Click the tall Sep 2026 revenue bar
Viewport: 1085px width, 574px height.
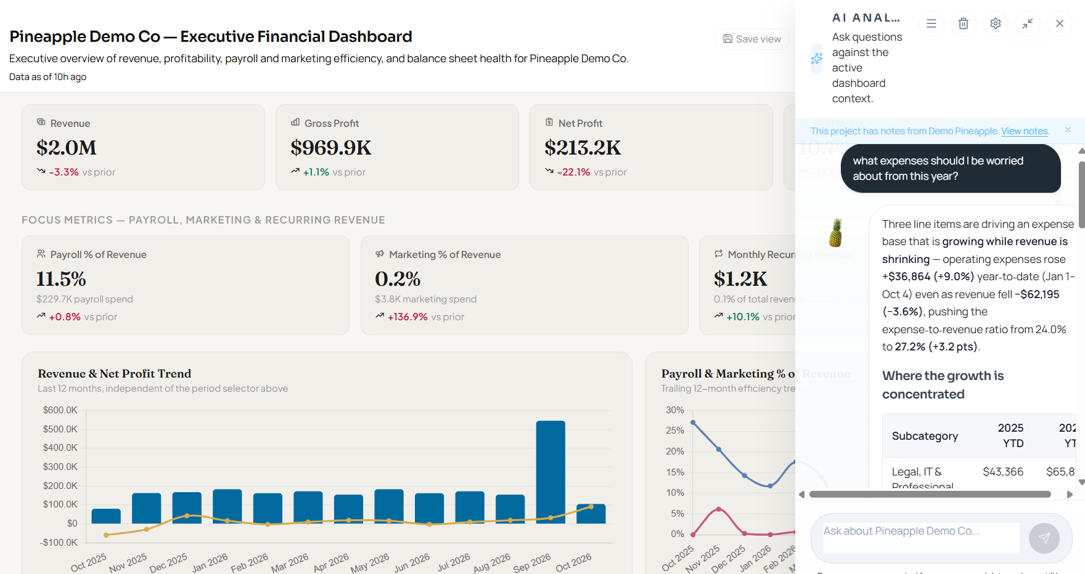point(551,472)
